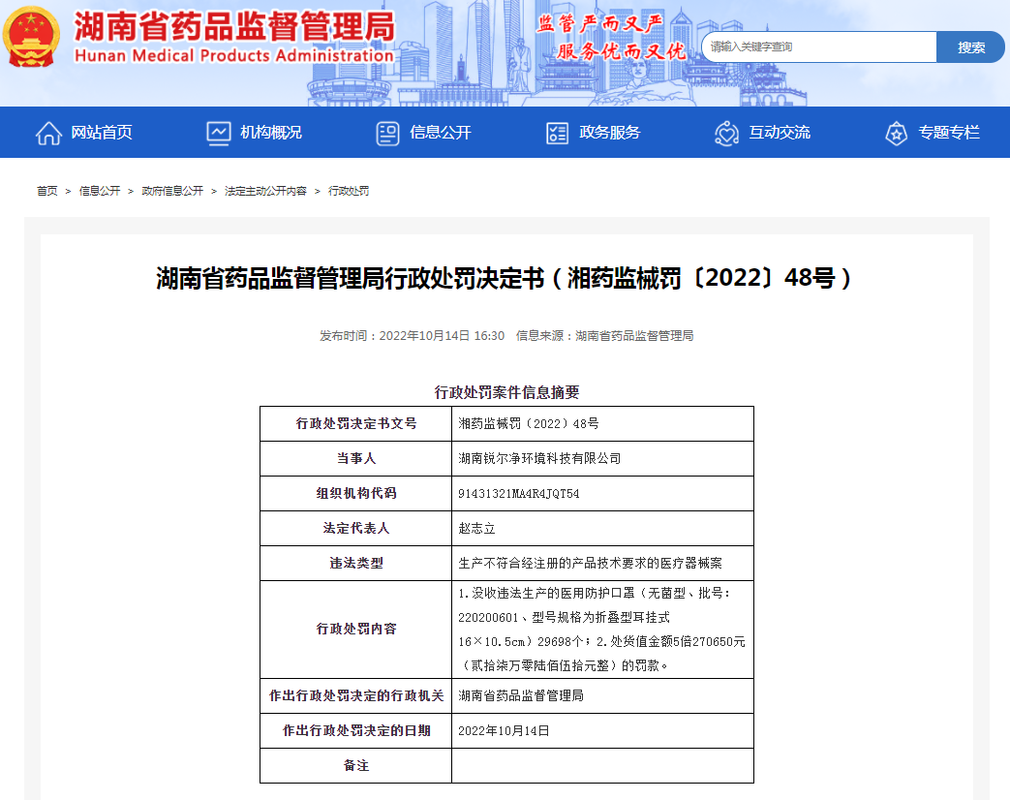Select 信息公开 in the navigation bar
The height and width of the screenshot is (800, 1010).
(441, 133)
